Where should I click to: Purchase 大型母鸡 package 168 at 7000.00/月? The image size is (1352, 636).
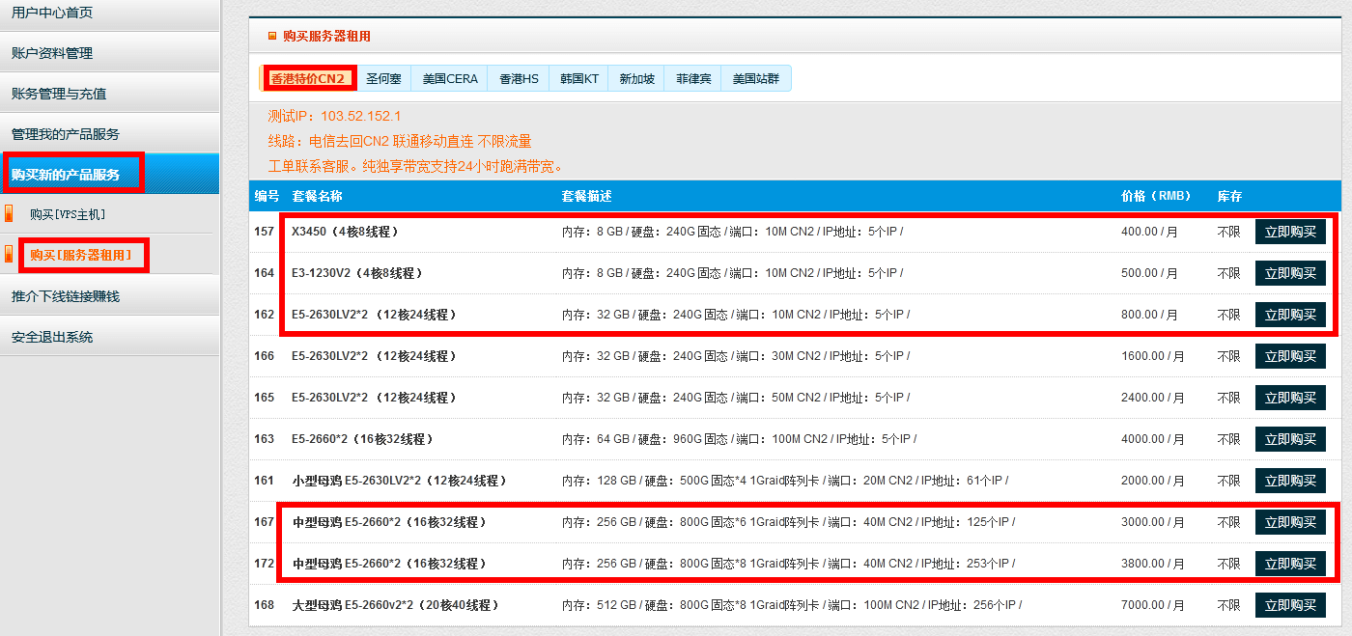[1290, 605]
